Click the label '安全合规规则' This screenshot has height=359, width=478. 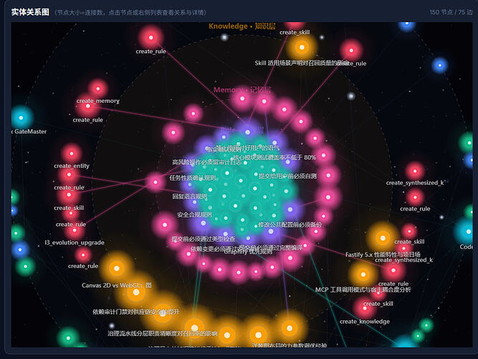tap(194, 215)
